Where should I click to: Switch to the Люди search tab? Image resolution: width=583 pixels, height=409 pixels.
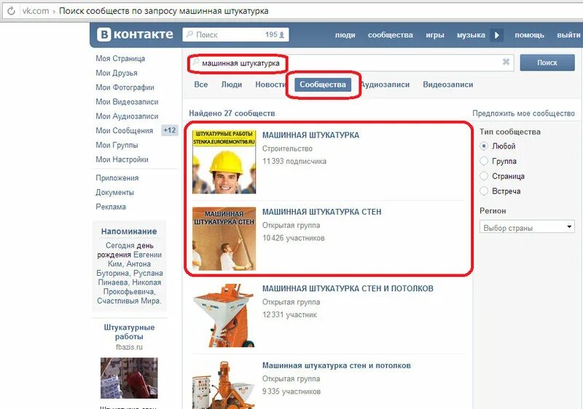(231, 84)
